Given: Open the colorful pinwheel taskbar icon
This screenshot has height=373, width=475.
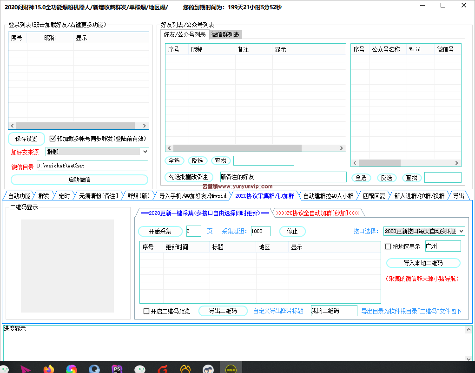Looking at the screenshot, I should (x=71, y=369).
